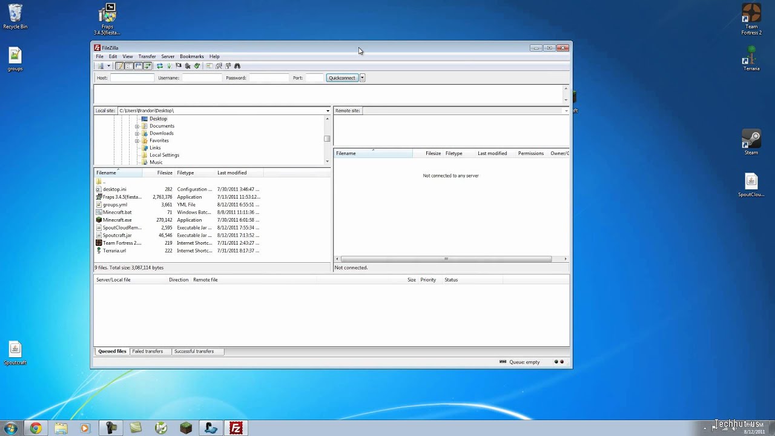
Task: Click the Port input field
Action: pyautogui.click(x=314, y=78)
